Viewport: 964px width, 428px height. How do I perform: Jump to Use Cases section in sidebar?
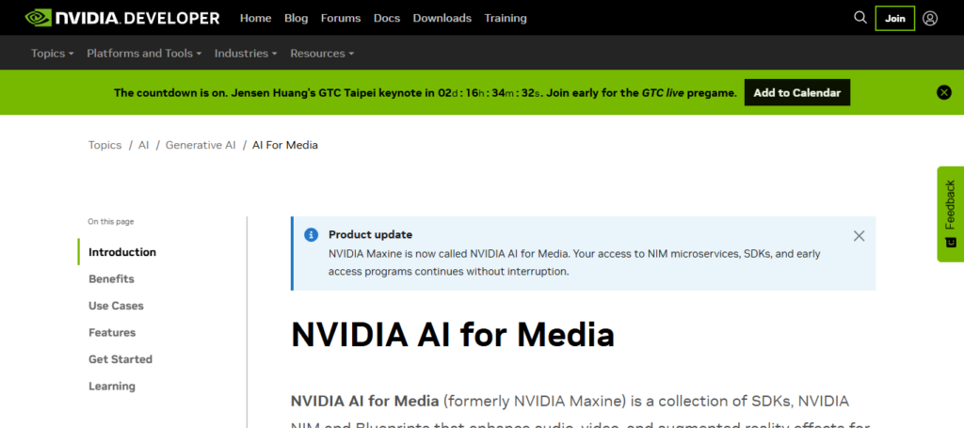pos(116,306)
